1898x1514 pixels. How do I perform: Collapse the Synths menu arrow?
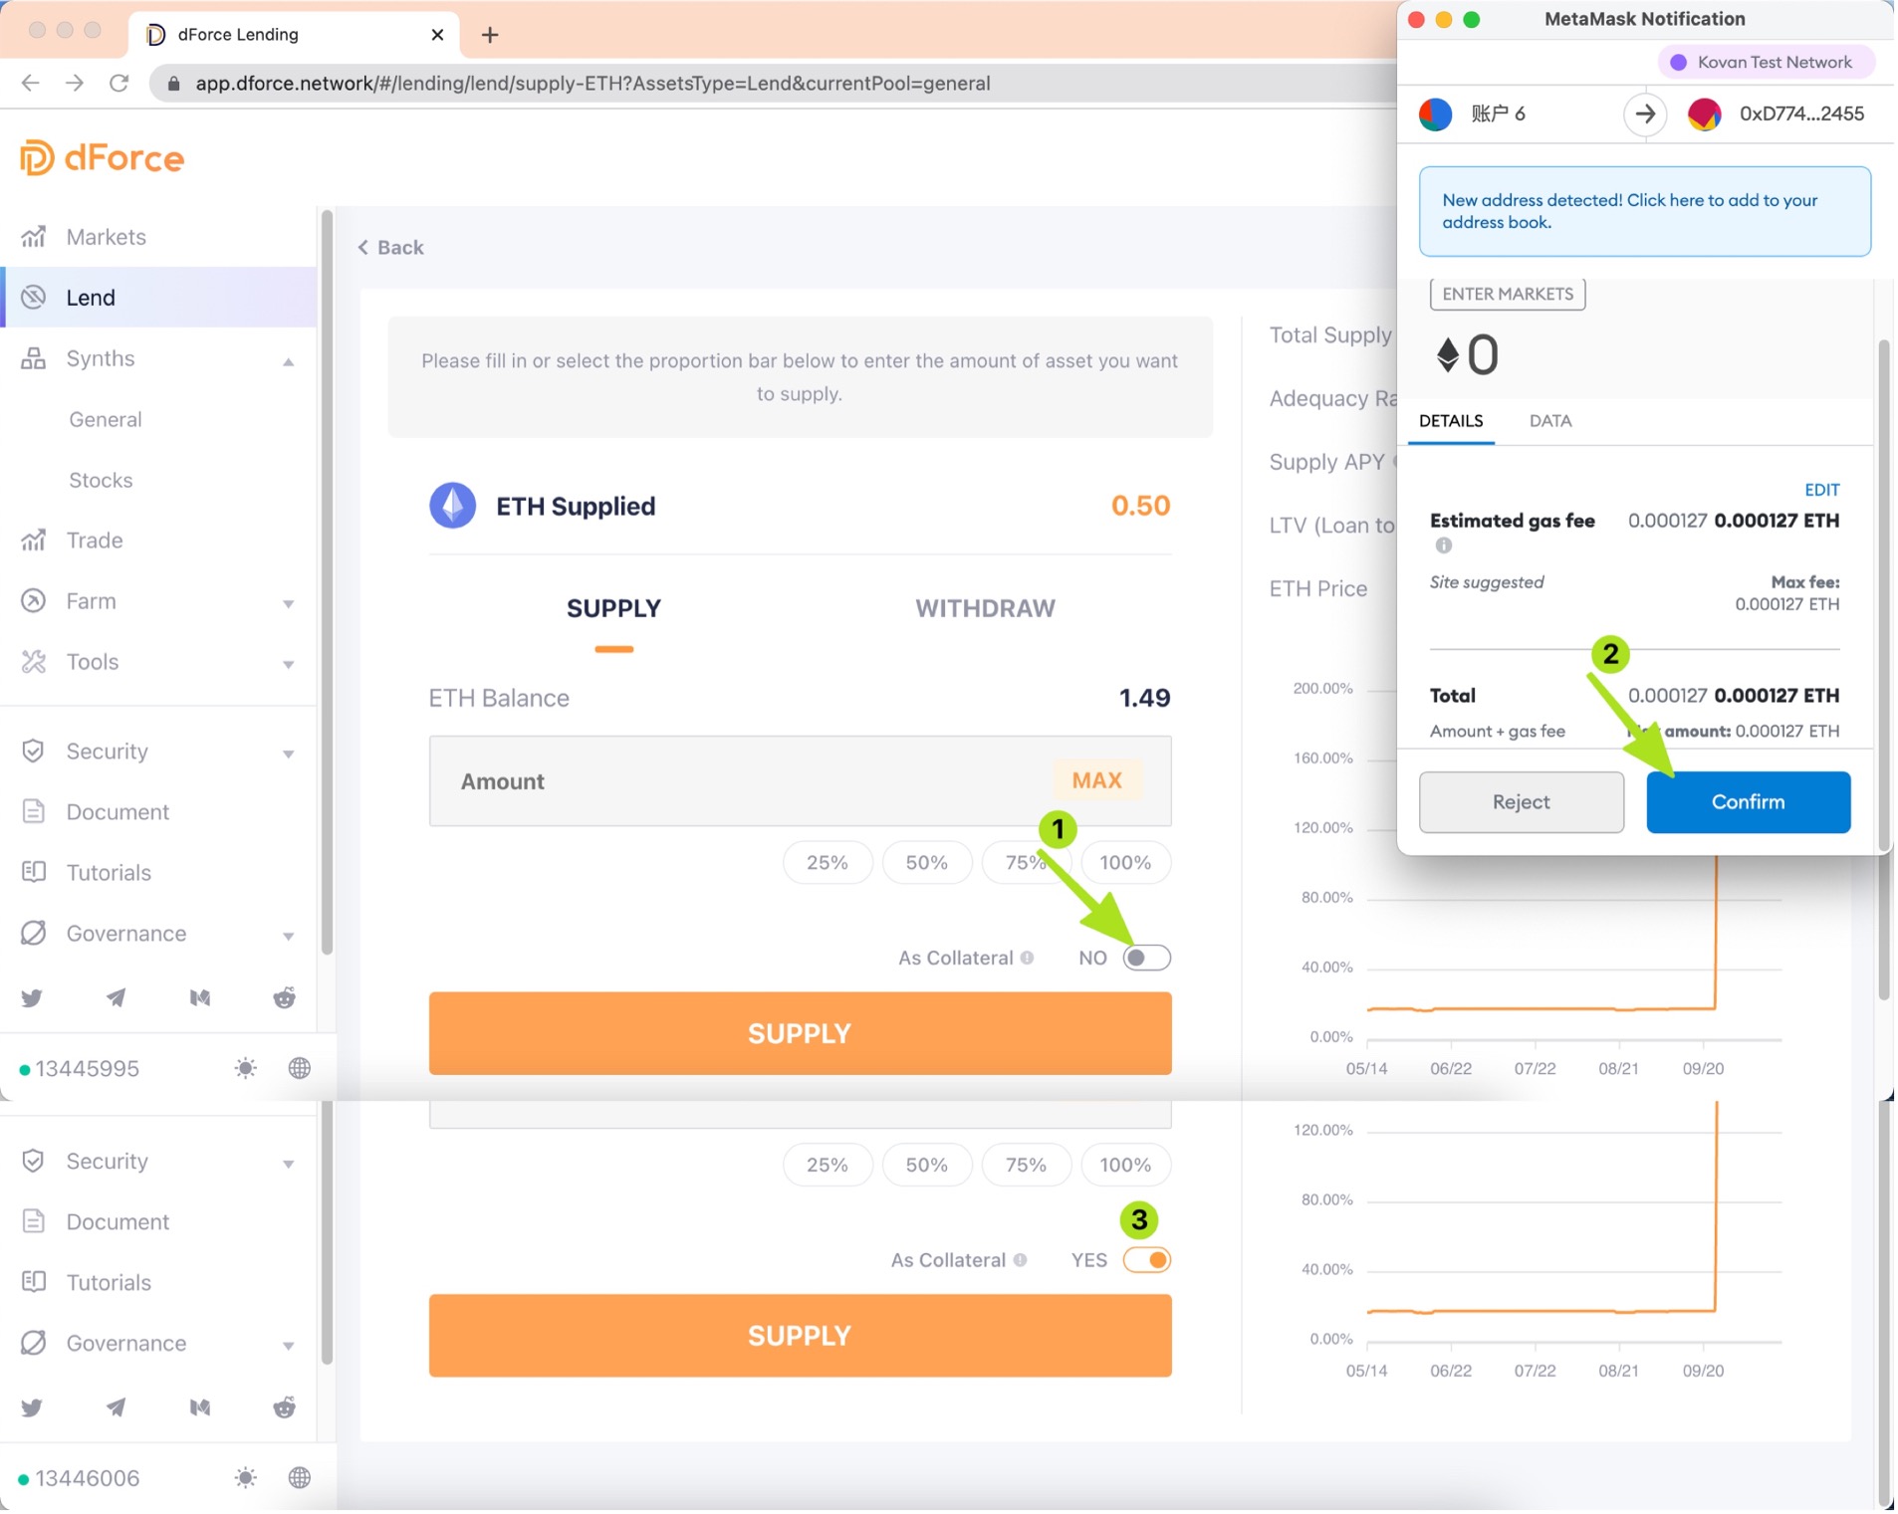click(x=288, y=361)
